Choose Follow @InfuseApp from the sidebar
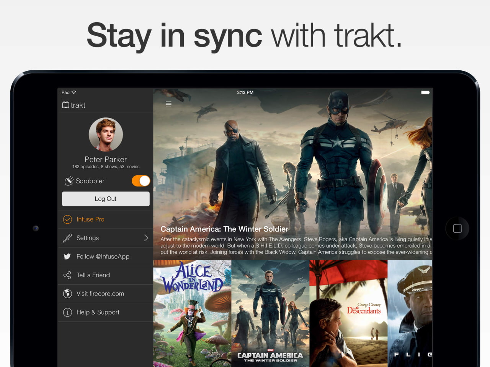The image size is (490, 367). 103,256
